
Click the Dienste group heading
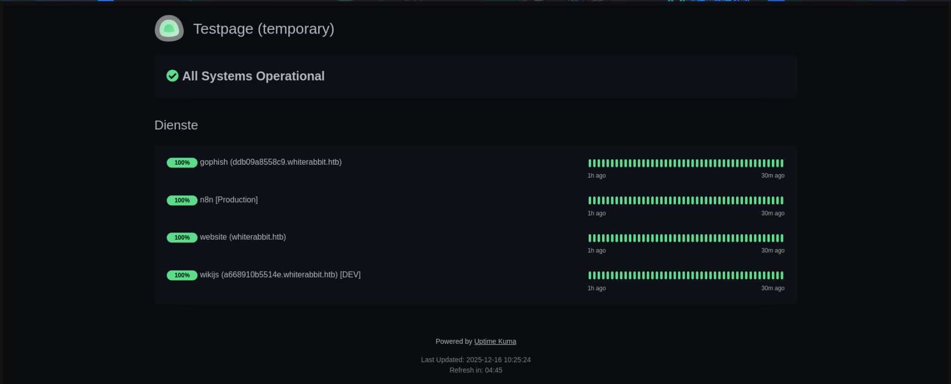coord(176,125)
